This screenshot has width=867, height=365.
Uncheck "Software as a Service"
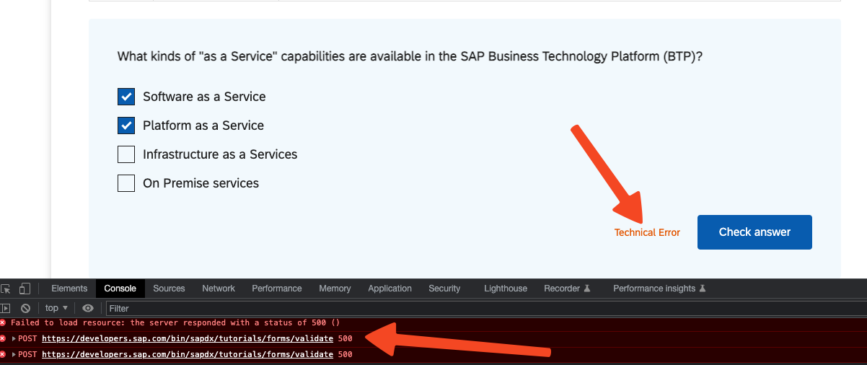click(126, 97)
